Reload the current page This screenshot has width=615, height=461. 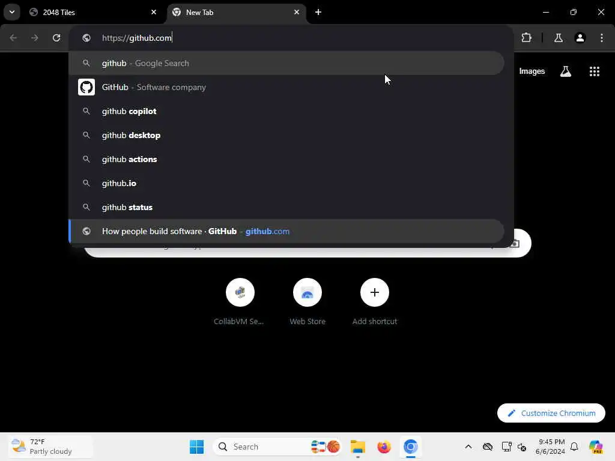click(56, 38)
